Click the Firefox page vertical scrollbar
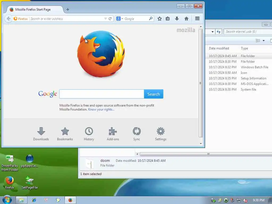 201,83
